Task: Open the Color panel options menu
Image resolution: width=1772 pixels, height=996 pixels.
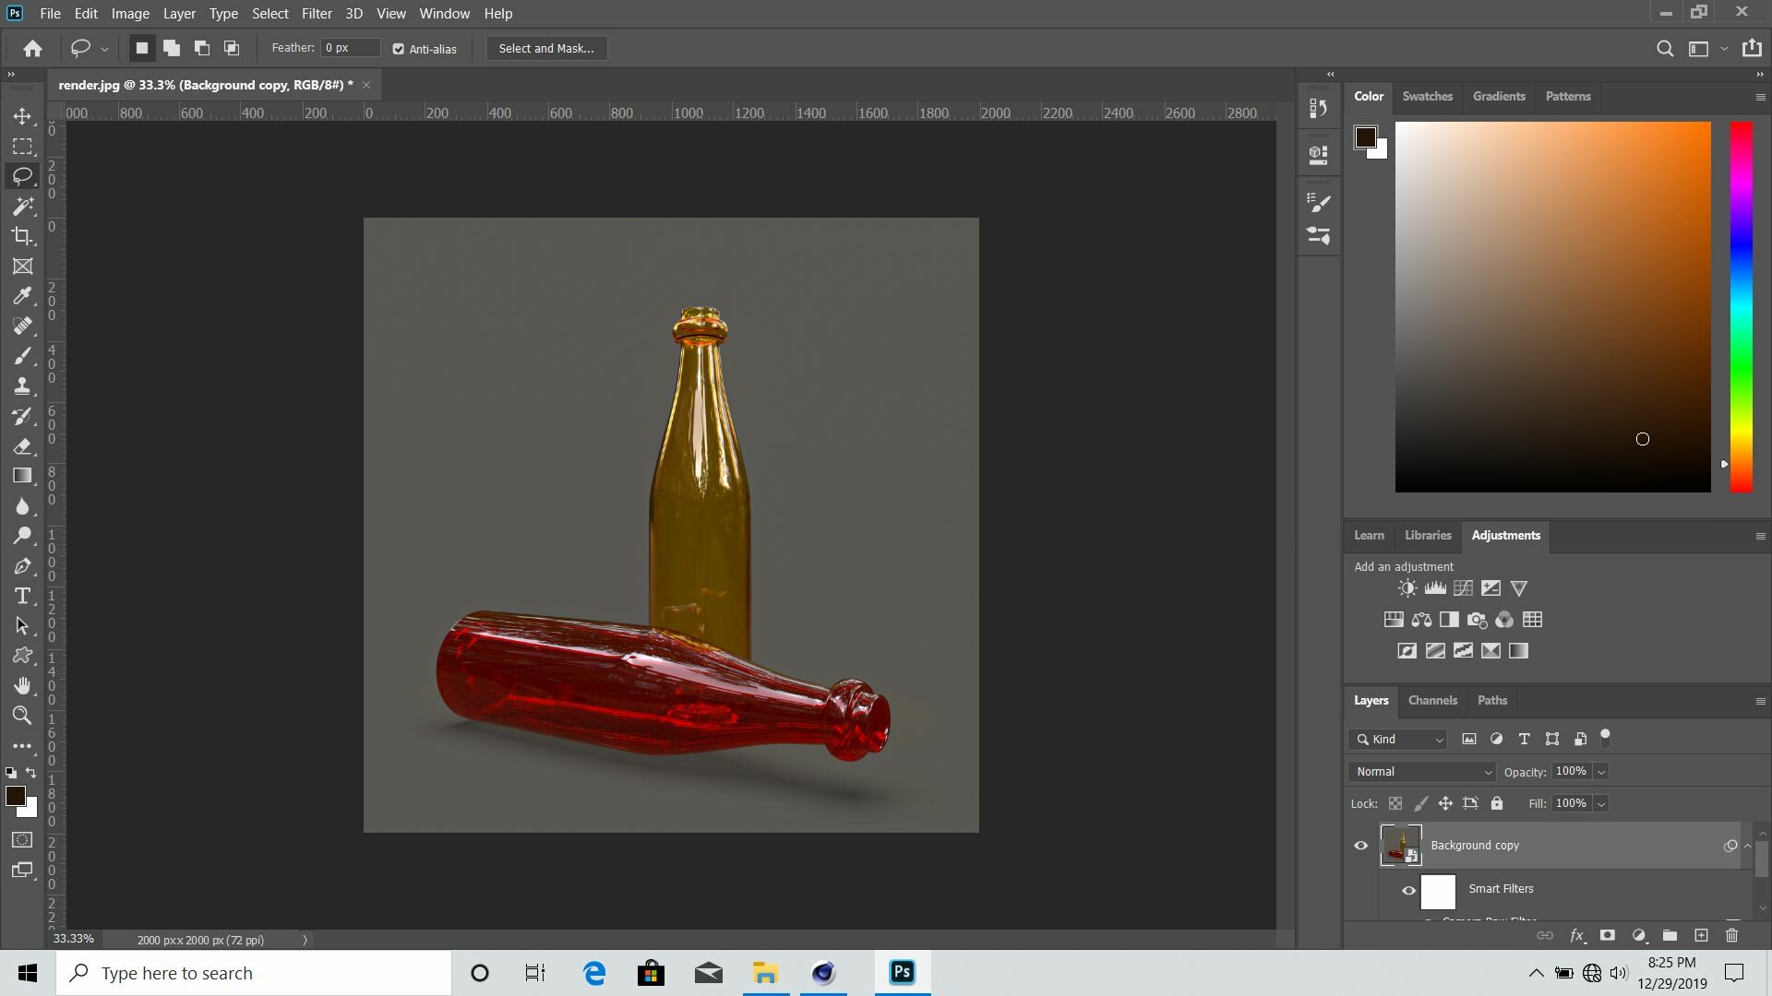Action: pyautogui.click(x=1759, y=97)
